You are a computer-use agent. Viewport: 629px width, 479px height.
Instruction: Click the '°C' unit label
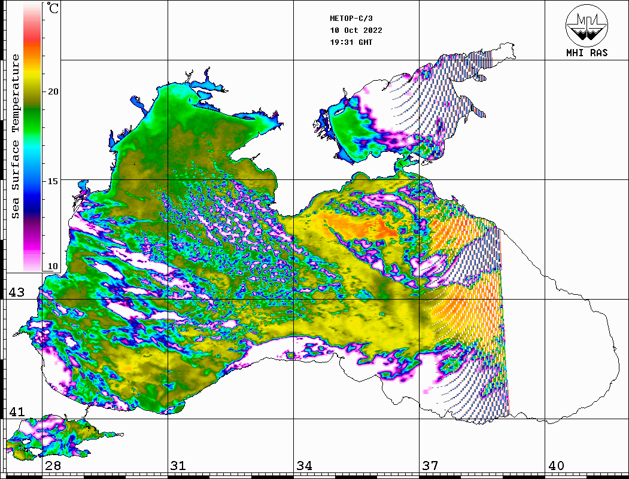click(x=53, y=8)
